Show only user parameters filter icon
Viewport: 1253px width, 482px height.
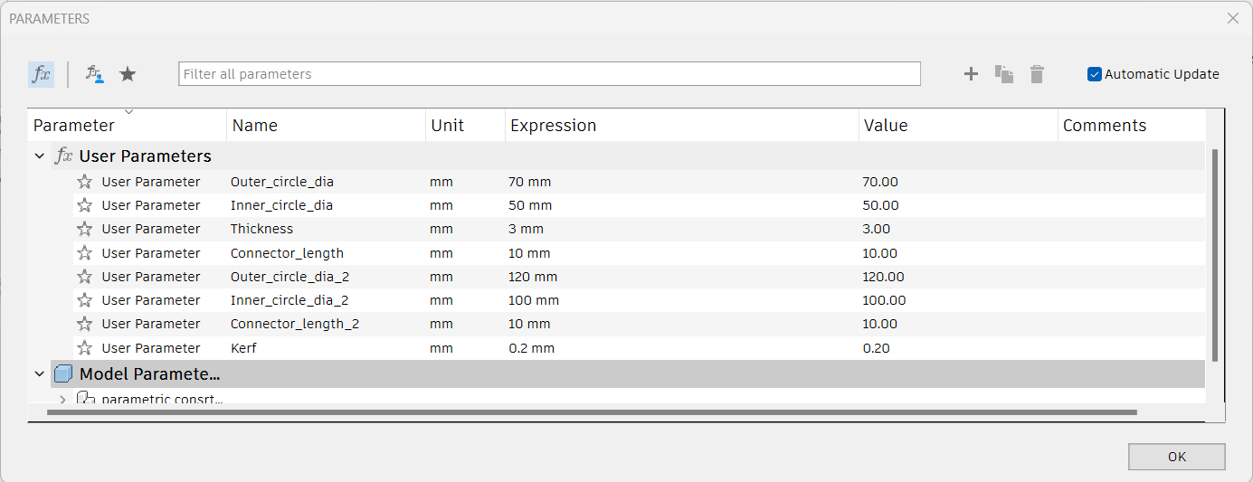(x=94, y=74)
